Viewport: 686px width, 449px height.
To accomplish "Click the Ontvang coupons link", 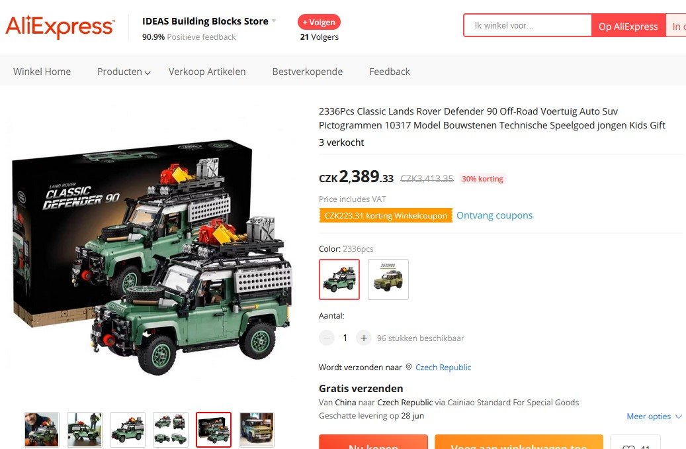I will [494, 215].
